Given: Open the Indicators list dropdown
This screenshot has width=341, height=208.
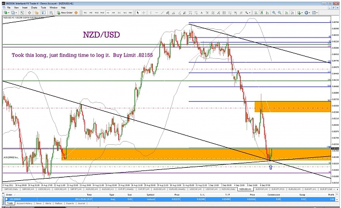Looking at the screenshot, I should tap(300, 13).
